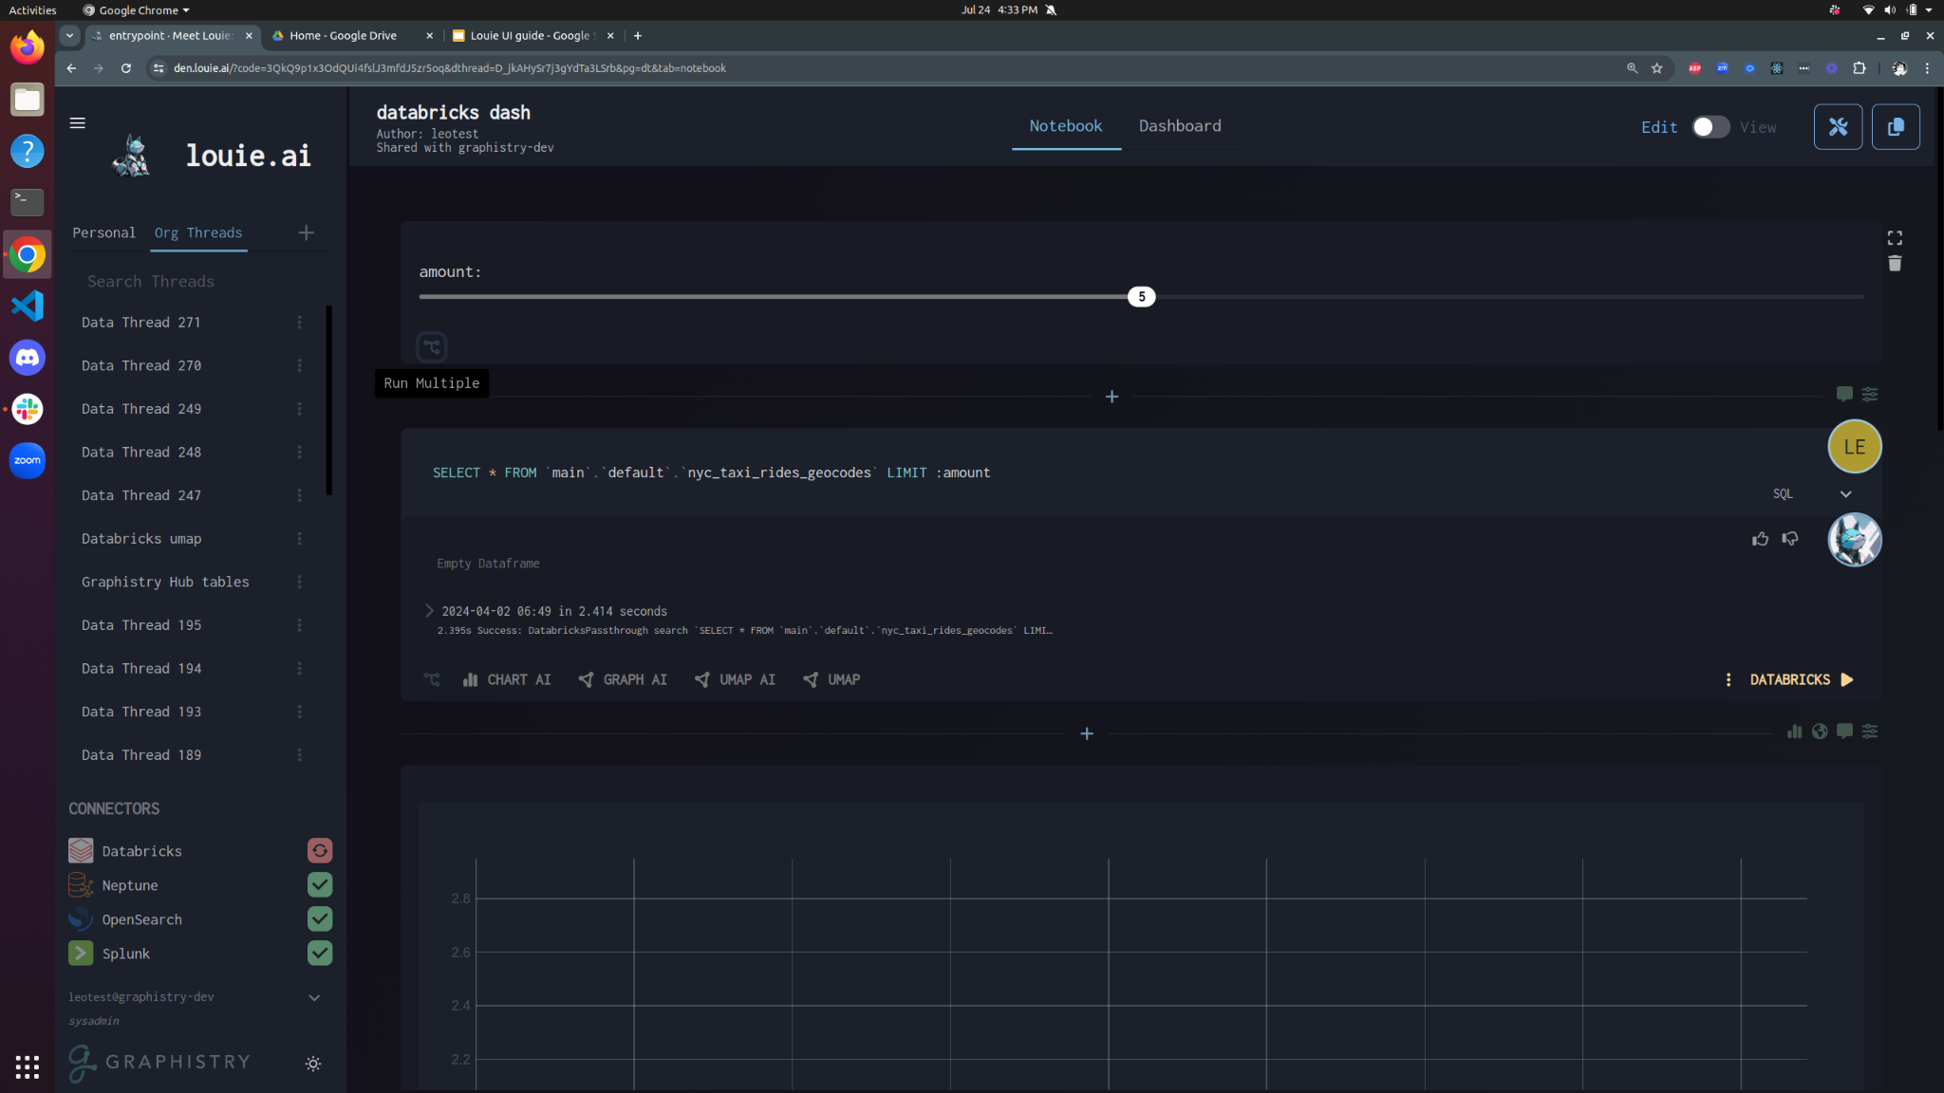Toggle Edit/View mode switch
Viewport: 1944px width, 1093px height.
point(1710,127)
